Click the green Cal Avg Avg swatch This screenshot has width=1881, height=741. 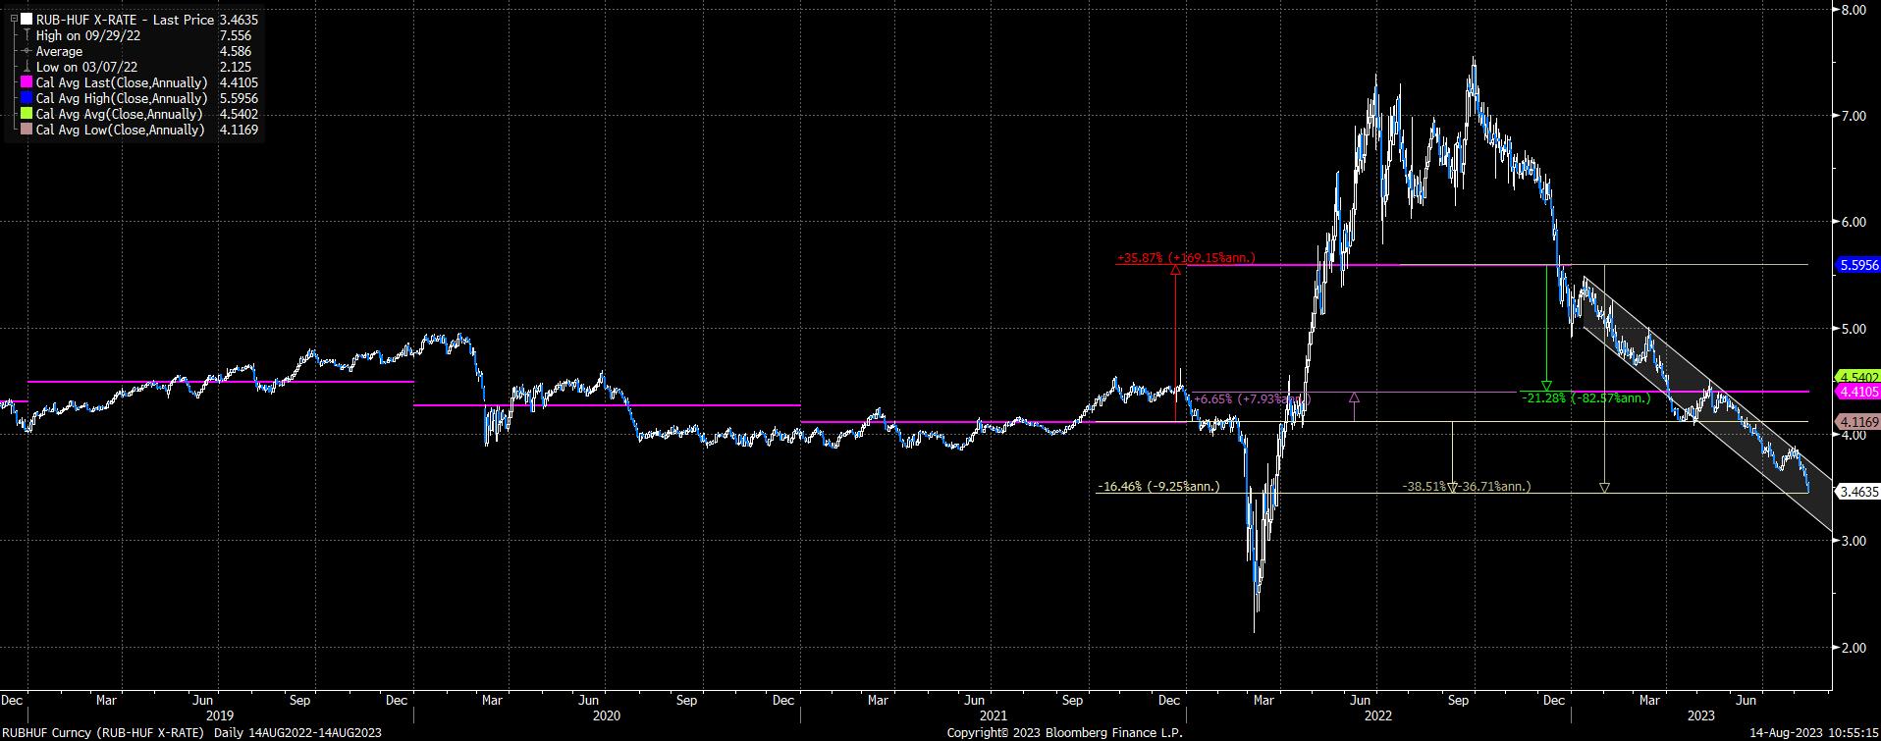[27, 115]
